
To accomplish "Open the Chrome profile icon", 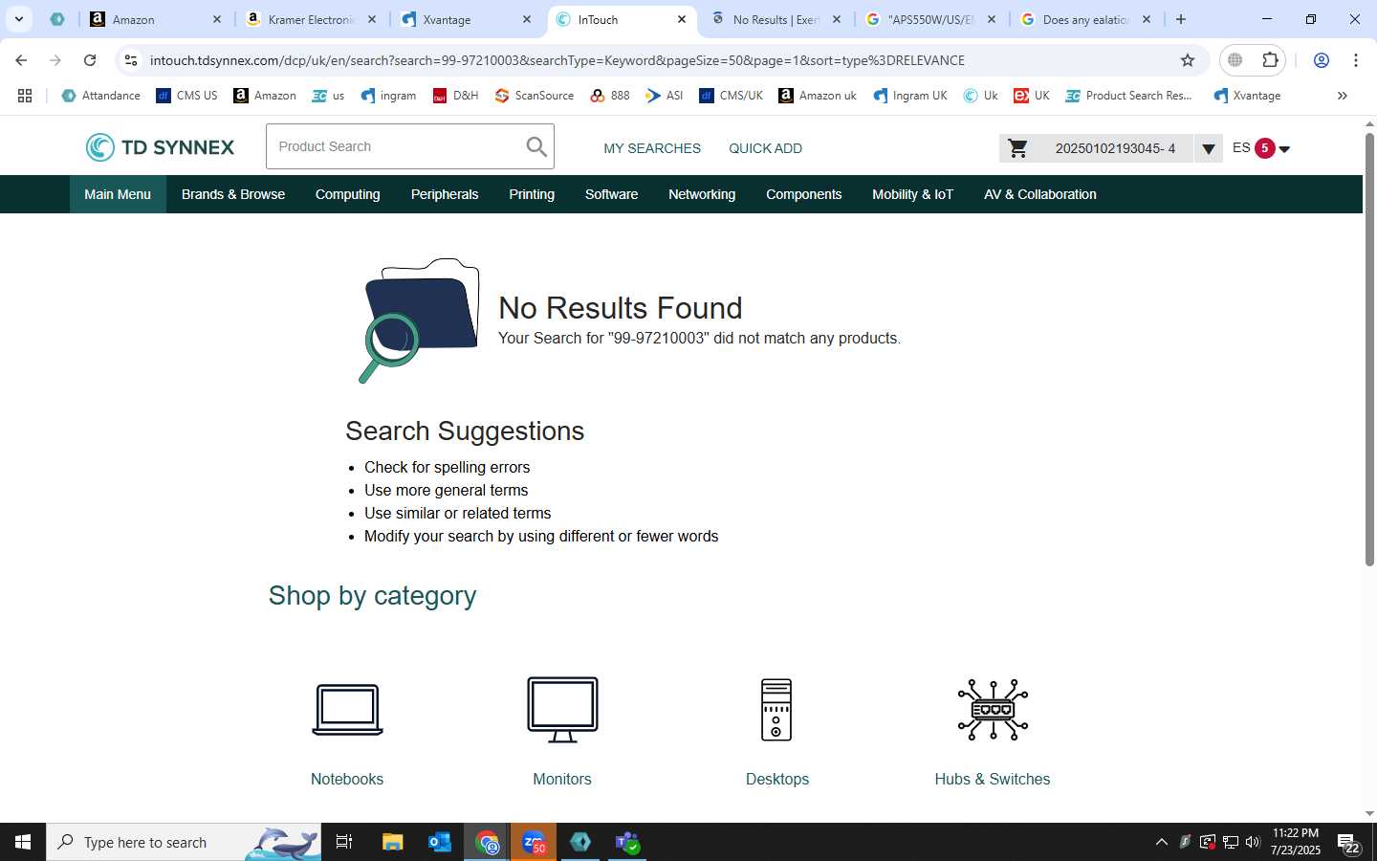I will pos(1322,60).
